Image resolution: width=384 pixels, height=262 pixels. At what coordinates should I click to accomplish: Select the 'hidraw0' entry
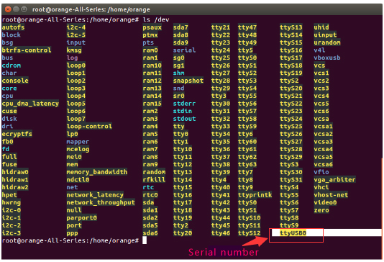(x=15, y=172)
